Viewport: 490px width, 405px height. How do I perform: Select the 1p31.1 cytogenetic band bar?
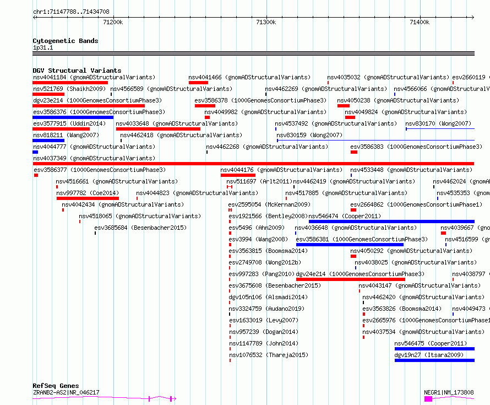tap(253, 53)
